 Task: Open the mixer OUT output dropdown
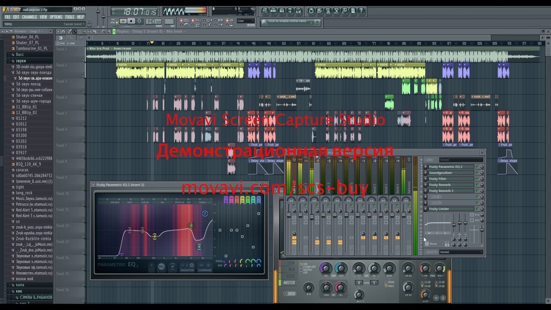461,252
